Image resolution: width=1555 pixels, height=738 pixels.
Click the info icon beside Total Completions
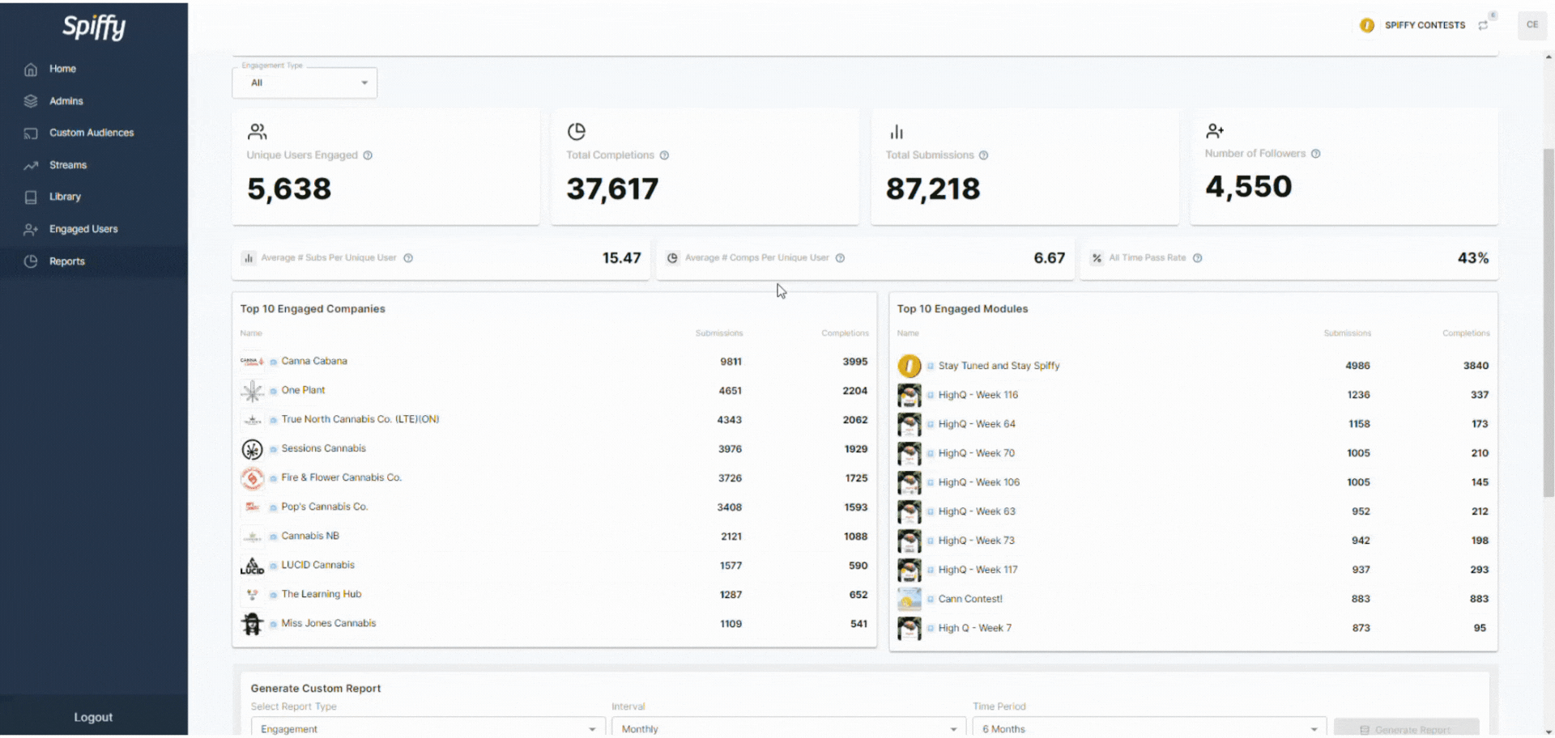point(664,155)
